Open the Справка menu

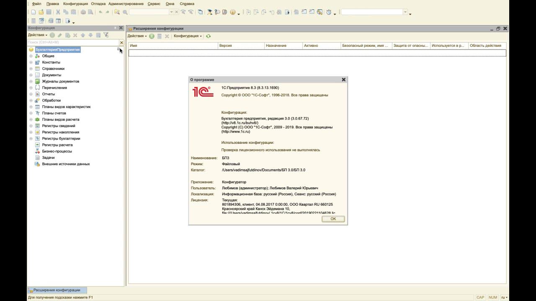[x=187, y=4]
